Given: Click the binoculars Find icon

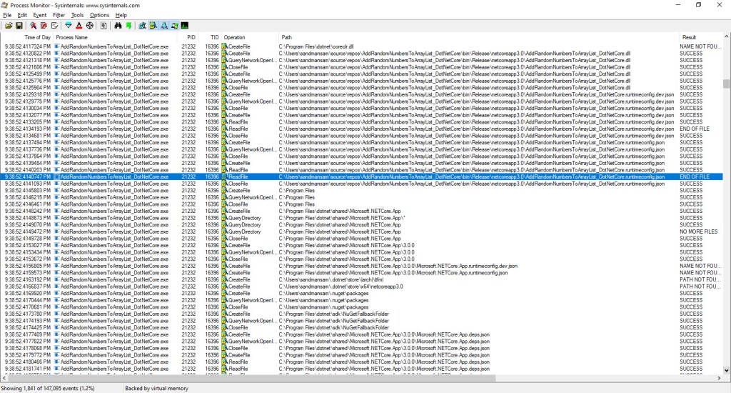Looking at the screenshot, I should pos(118,26).
